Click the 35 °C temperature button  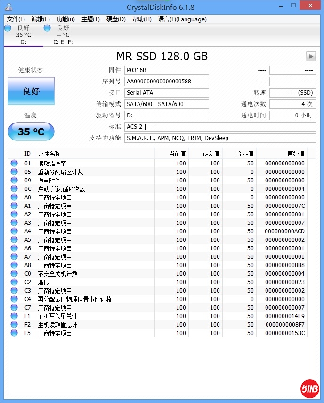31,132
